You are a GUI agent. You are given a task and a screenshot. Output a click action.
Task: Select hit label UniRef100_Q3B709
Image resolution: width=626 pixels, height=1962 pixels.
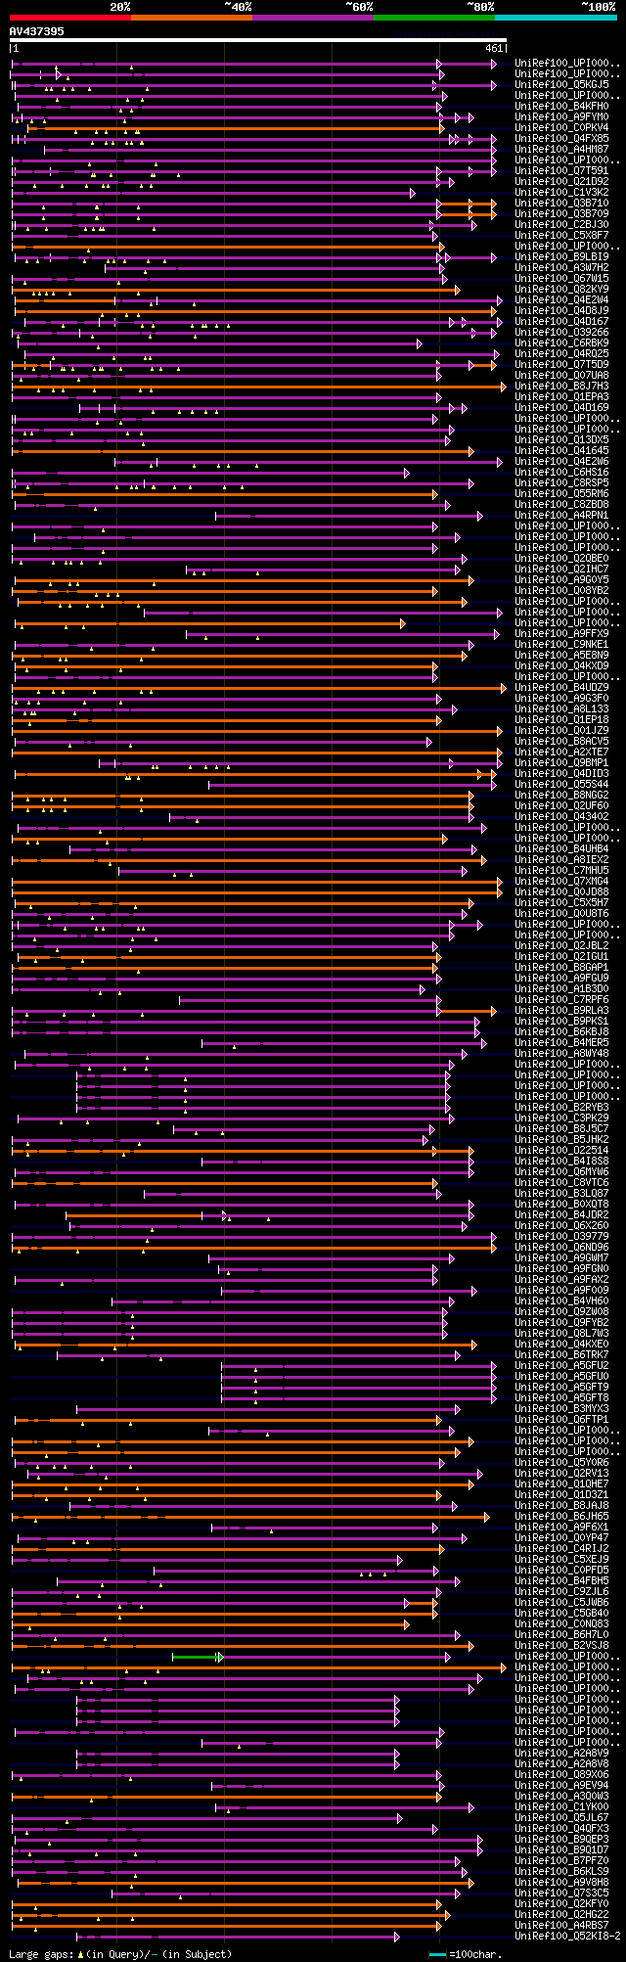coord(563,213)
